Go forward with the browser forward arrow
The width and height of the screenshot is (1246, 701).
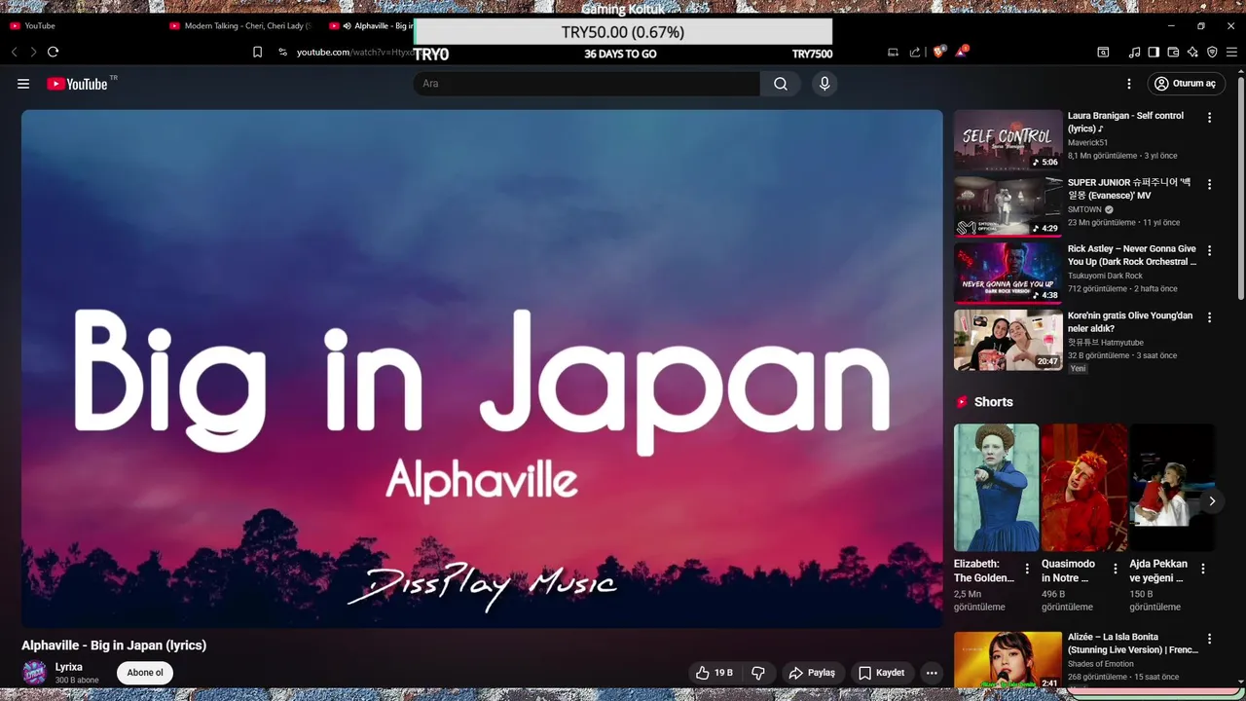33,52
